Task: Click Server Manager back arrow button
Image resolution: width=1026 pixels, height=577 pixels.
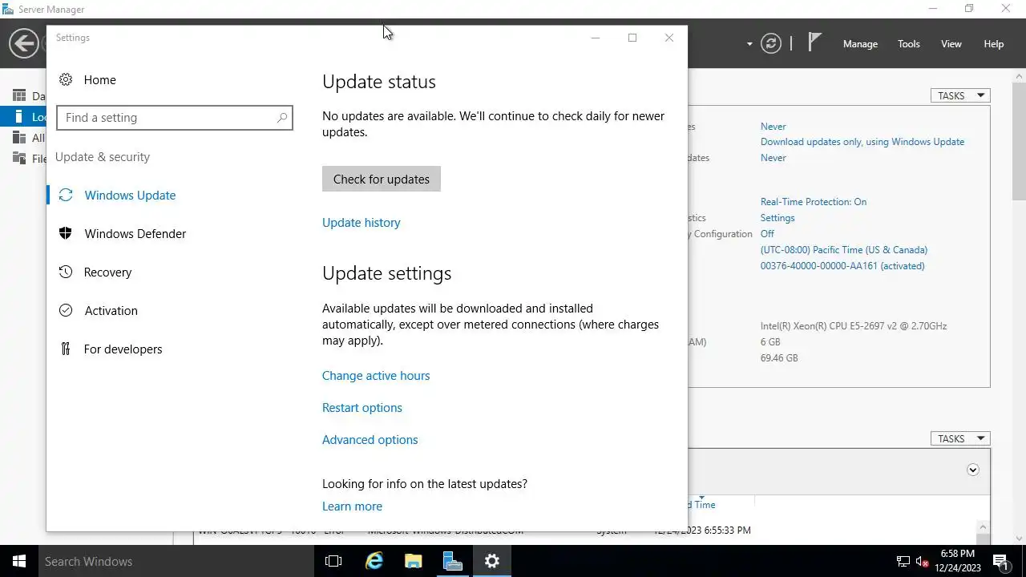Action: (24, 43)
